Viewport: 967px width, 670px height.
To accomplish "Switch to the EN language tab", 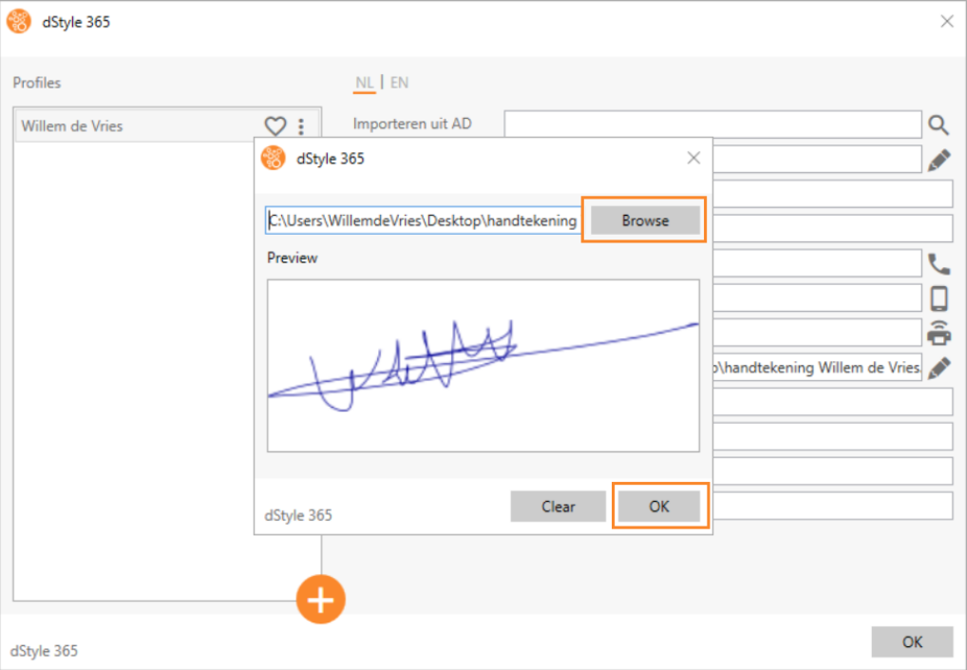I will [x=399, y=83].
